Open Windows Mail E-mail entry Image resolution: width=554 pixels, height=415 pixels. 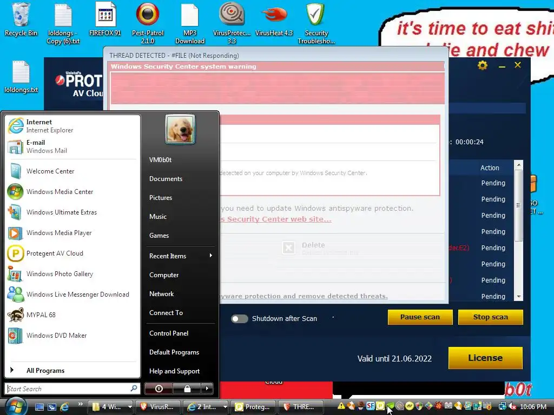tap(72, 146)
